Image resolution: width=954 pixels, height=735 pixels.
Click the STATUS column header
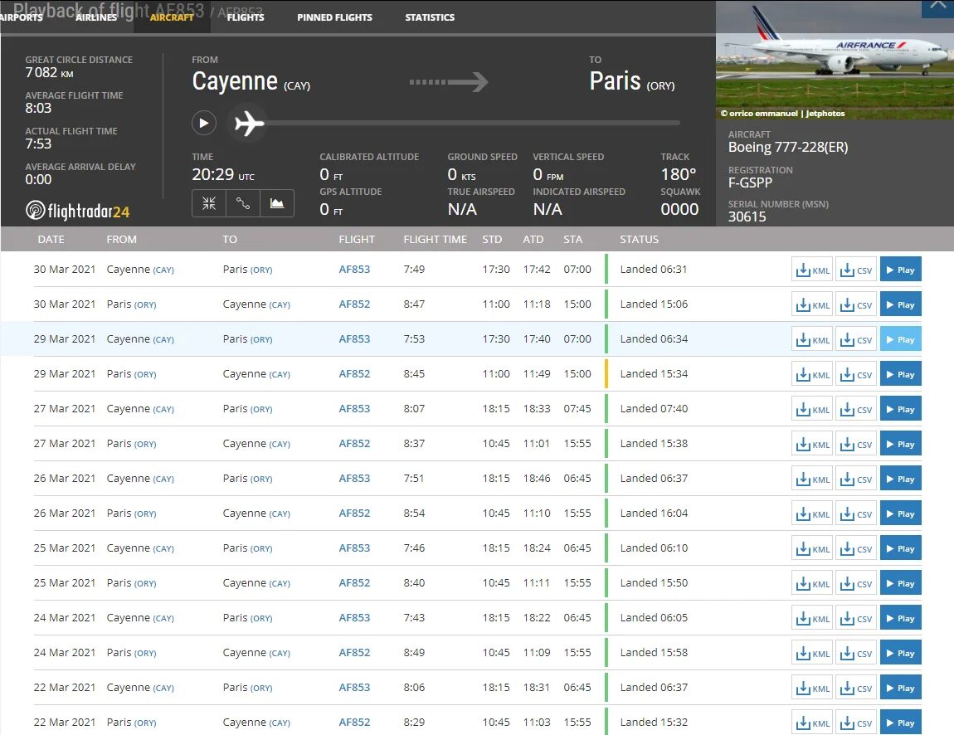pyautogui.click(x=639, y=239)
